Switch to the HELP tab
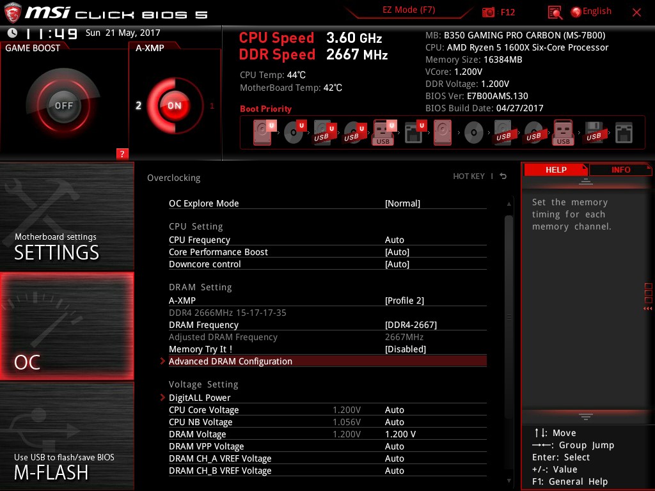The image size is (655, 491). [x=556, y=169]
